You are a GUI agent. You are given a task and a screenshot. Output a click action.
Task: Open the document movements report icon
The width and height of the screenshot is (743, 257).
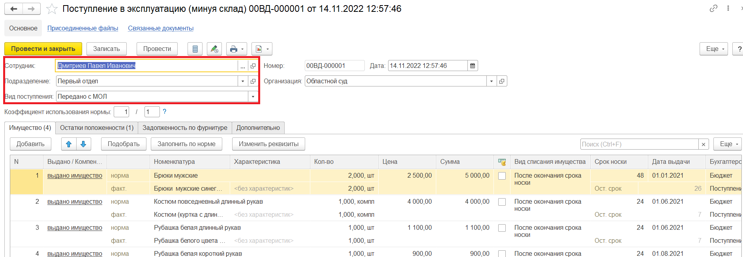pos(195,49)
